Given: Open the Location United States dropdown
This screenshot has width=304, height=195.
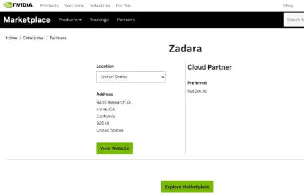Looking at the screenshot, I should 131,77.
